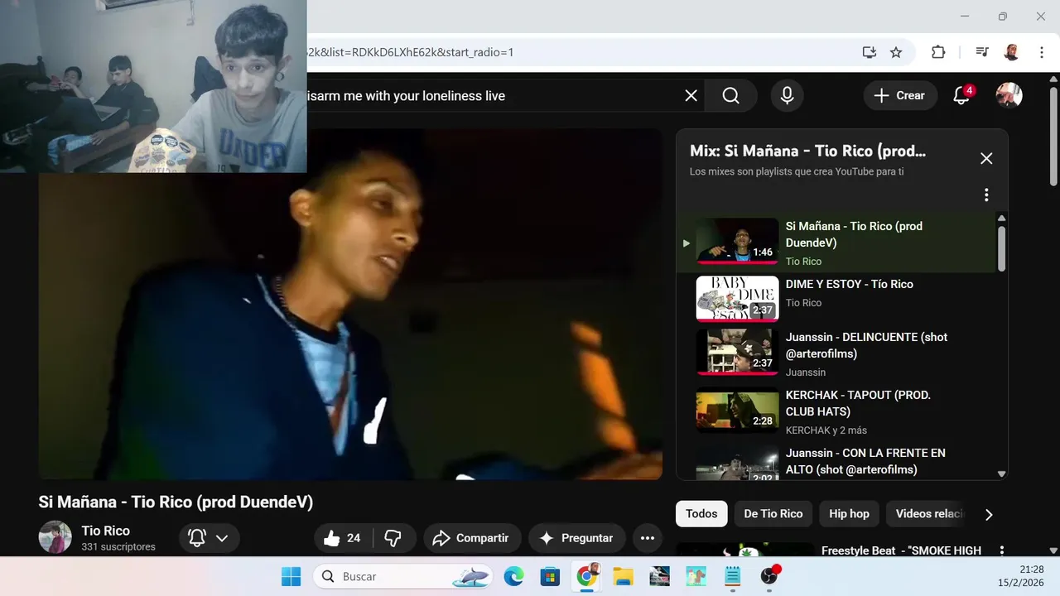Show more filter chips with arrow
The image size is (1060, 596).
click(x=989, y=514)
